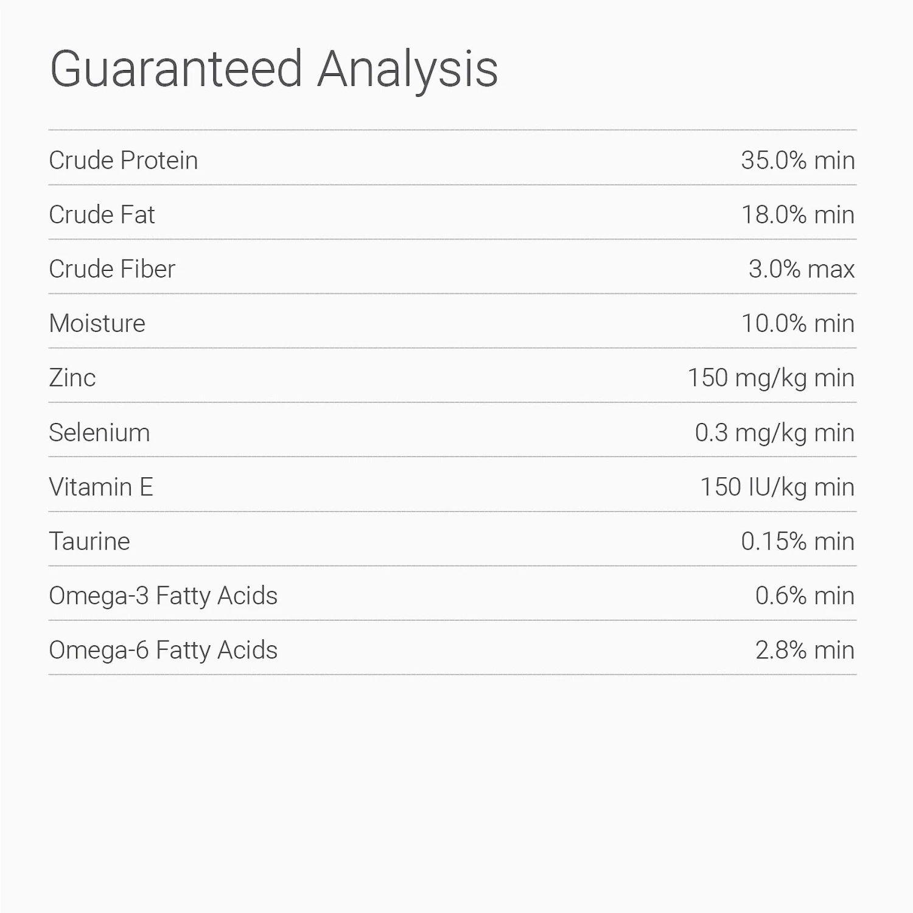Viewport: 913px width, 913px height.
Task: Select the Omega-6 Fatty Acids label
Action: [x=163, y=650]
